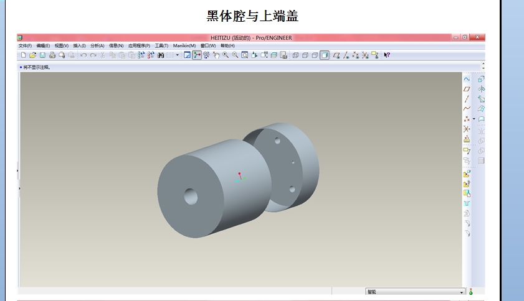Click the Repaint screen icon
Image resolution: width=524 pixels, height=301 pixels.
click(187, 55)
